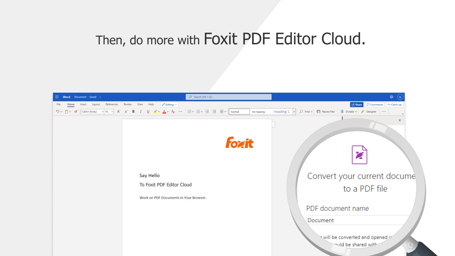Toggle Italic formatting
Viewport: 455px width, 256px height.
[x=141, y=112]
